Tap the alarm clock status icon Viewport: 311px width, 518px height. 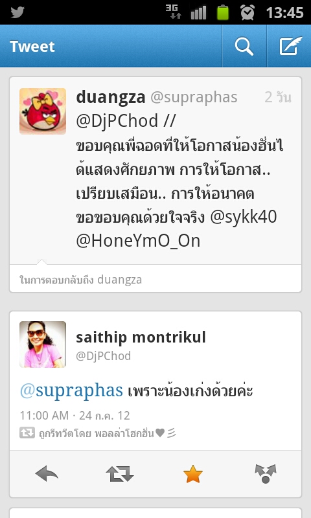click(248, 12)
